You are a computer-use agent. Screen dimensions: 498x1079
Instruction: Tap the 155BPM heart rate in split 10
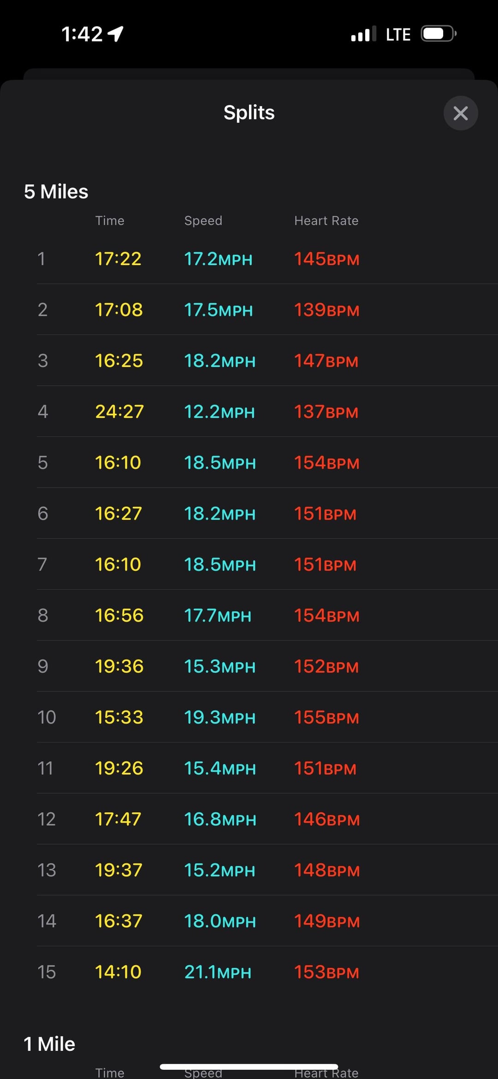pyautogui.click(x=326, y=717)
